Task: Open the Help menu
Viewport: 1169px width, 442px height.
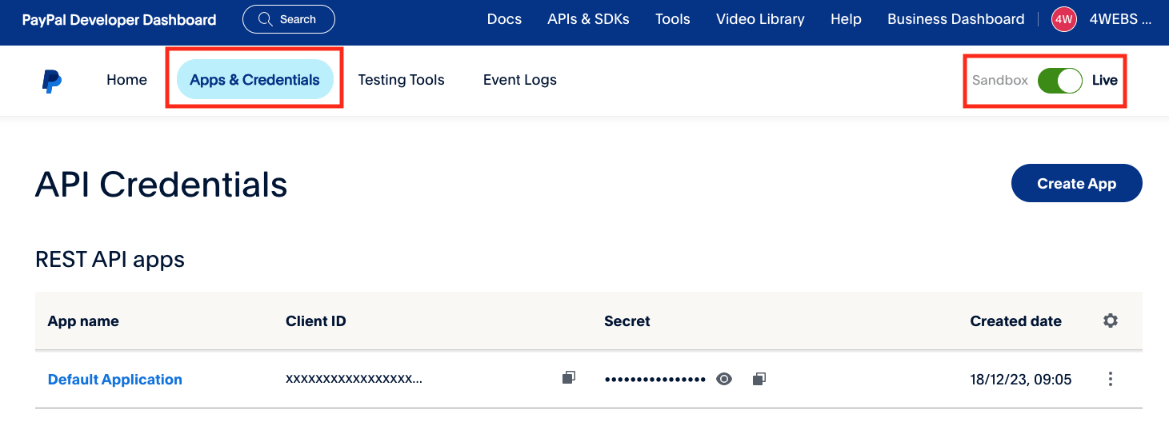Action: click(846, 19)
